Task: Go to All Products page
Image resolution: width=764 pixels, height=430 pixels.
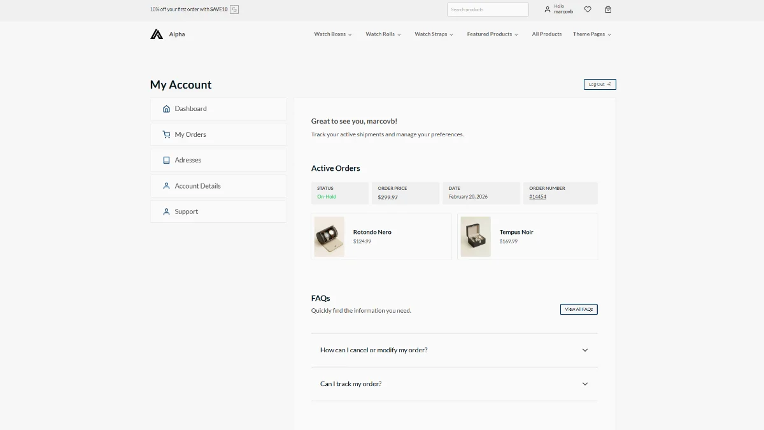Action: coord(546,34)
